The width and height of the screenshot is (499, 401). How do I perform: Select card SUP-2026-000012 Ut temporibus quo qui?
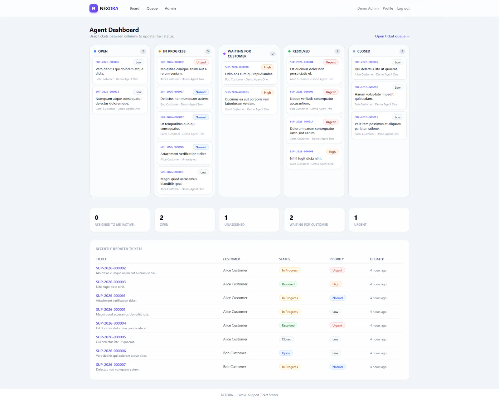click(x=185, y=125)
